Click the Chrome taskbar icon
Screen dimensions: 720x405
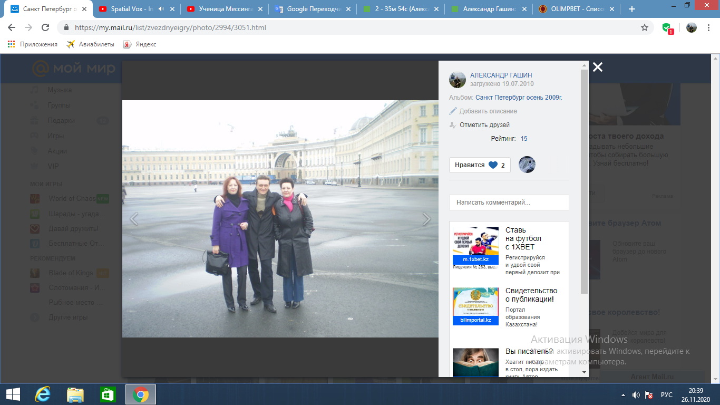(141, 394)
